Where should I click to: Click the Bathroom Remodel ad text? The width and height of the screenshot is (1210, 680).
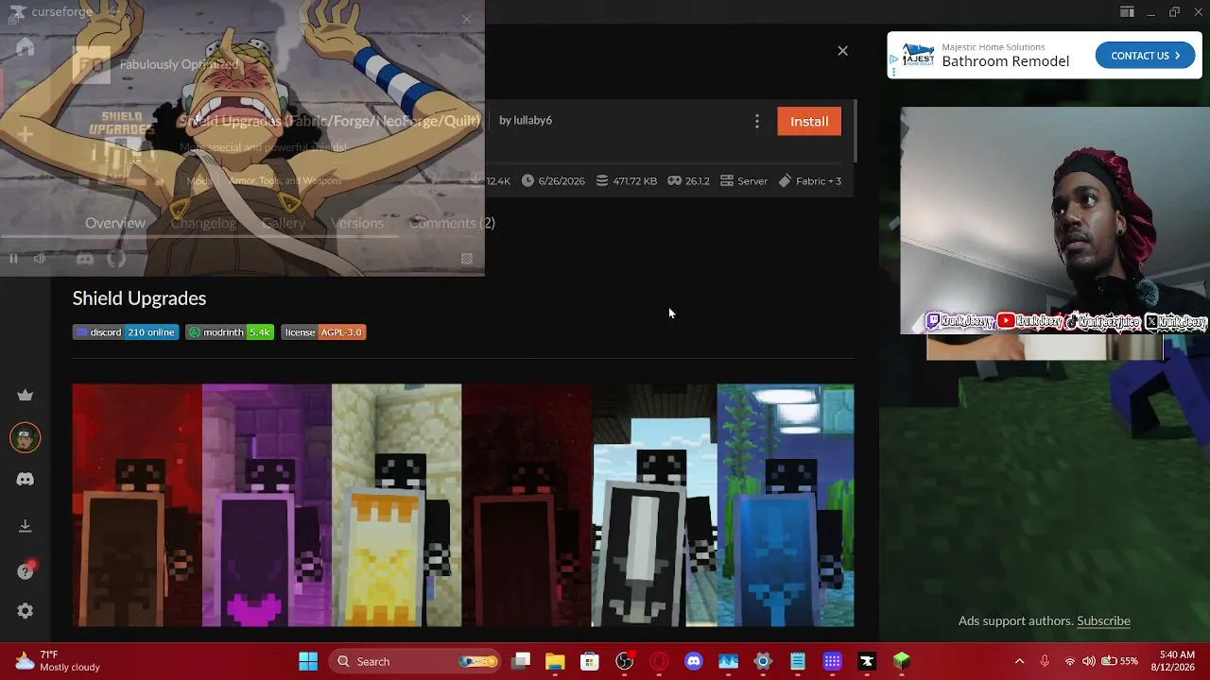pos(1006,61)
